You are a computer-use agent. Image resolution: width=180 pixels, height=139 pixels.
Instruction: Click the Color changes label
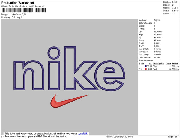point(145,23)
